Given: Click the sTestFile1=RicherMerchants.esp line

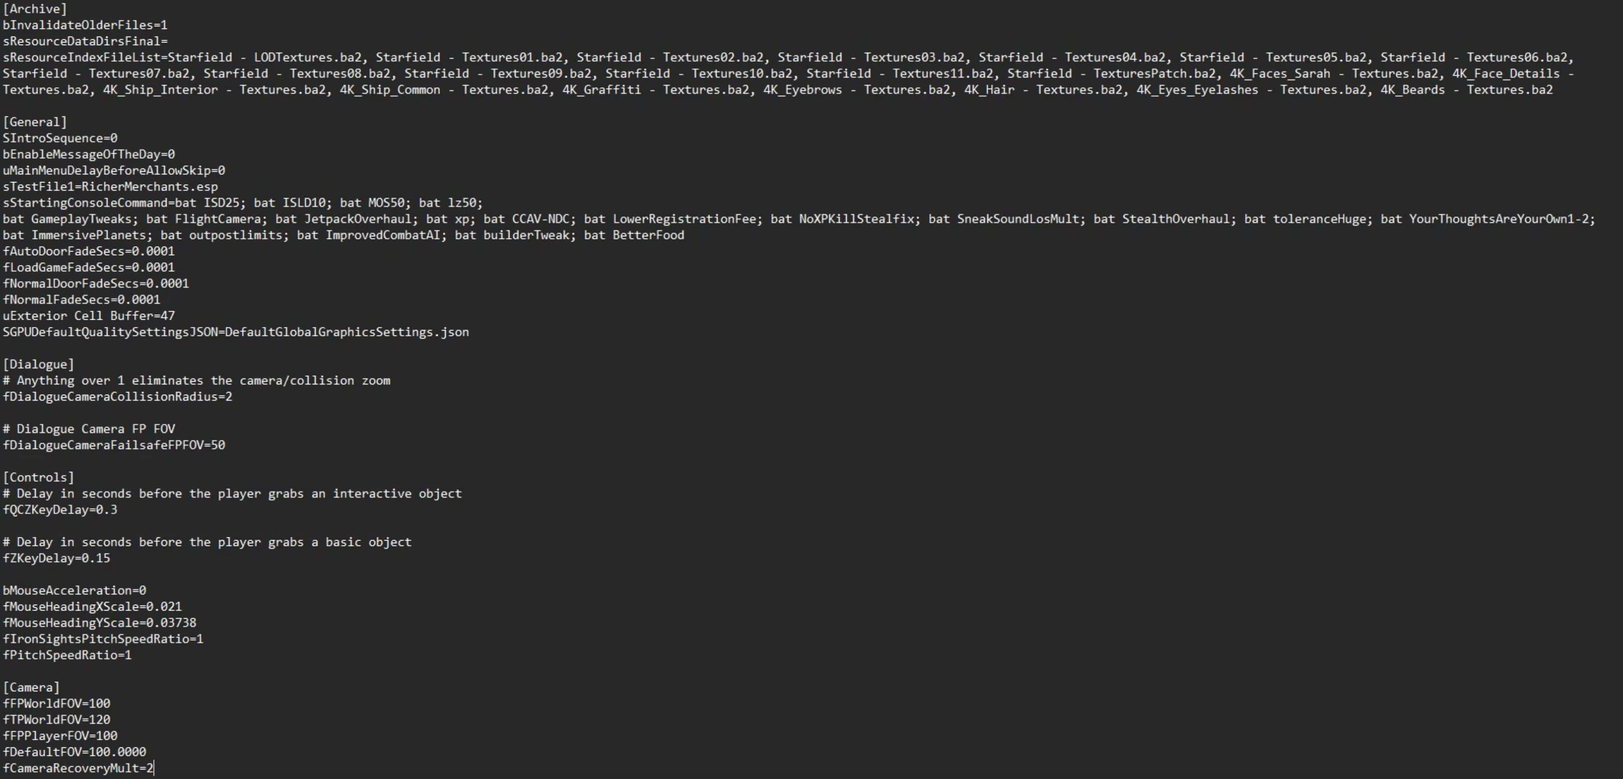Looking at the screenshot, I should [x=110, y=187].
